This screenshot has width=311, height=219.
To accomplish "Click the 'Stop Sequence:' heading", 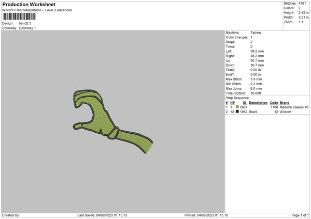I will [237, 98].
